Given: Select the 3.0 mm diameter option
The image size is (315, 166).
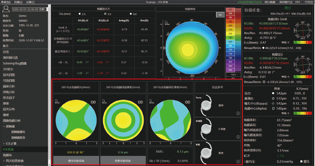Looking at the screenshot, I should click(x=105, y=14).
